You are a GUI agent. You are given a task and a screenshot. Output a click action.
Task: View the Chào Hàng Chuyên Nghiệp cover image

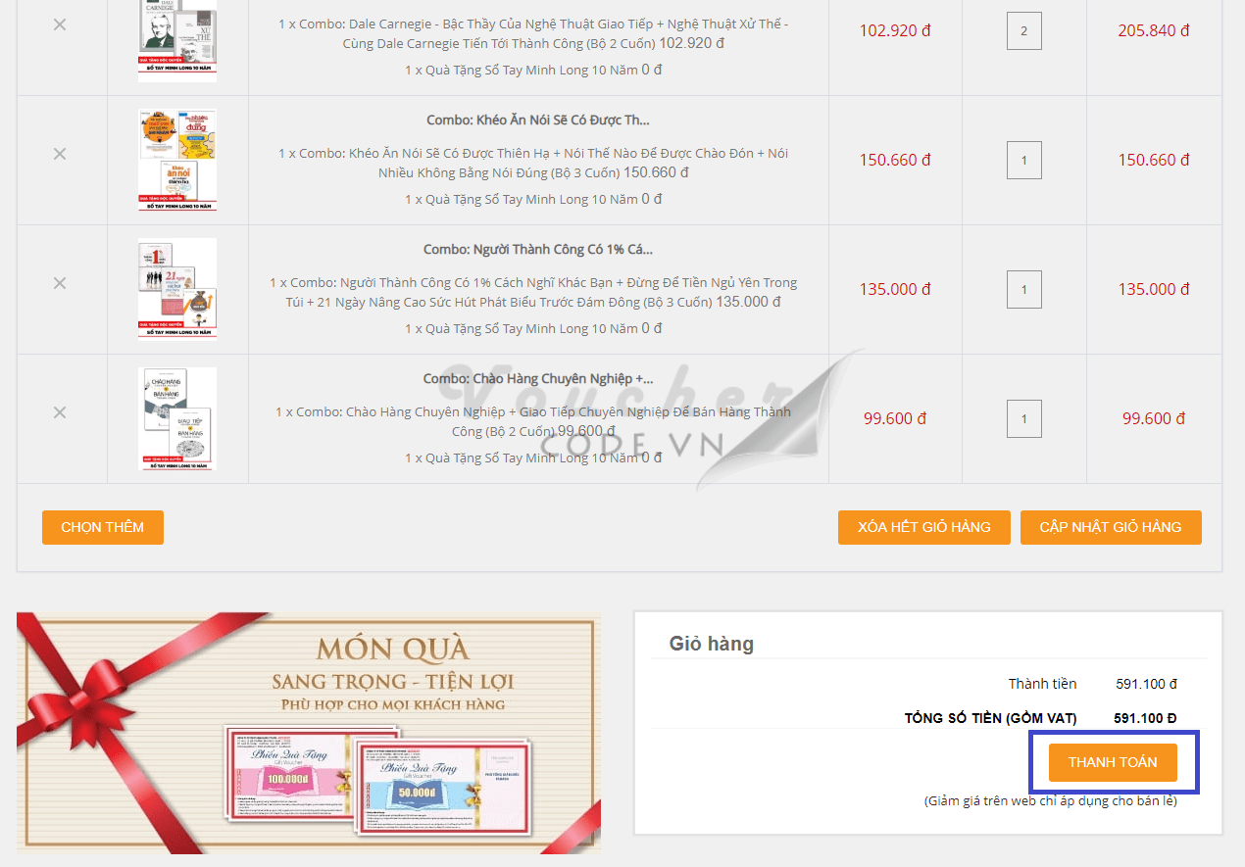(x=177, y=418)
